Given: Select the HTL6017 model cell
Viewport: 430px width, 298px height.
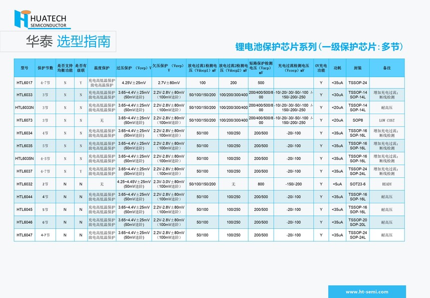Looking at the screenshot, I should 25,83.
